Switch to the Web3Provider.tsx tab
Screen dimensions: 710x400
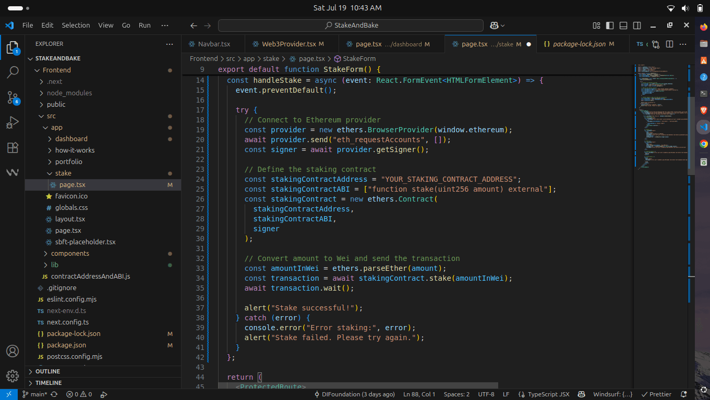[x=288, y=44]
